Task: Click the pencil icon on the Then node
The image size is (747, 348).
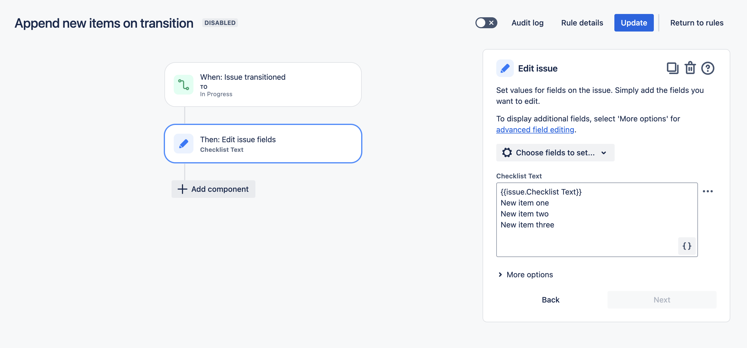Action: point(183,143)
